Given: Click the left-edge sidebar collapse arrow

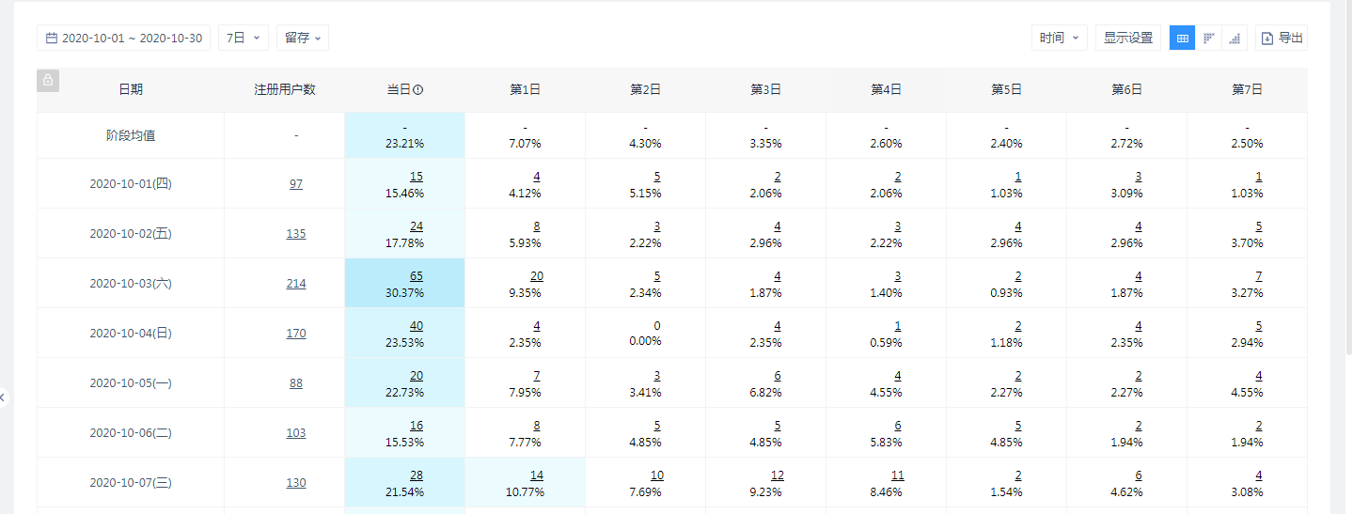Looking at the screenshot, I should [3, 397].
